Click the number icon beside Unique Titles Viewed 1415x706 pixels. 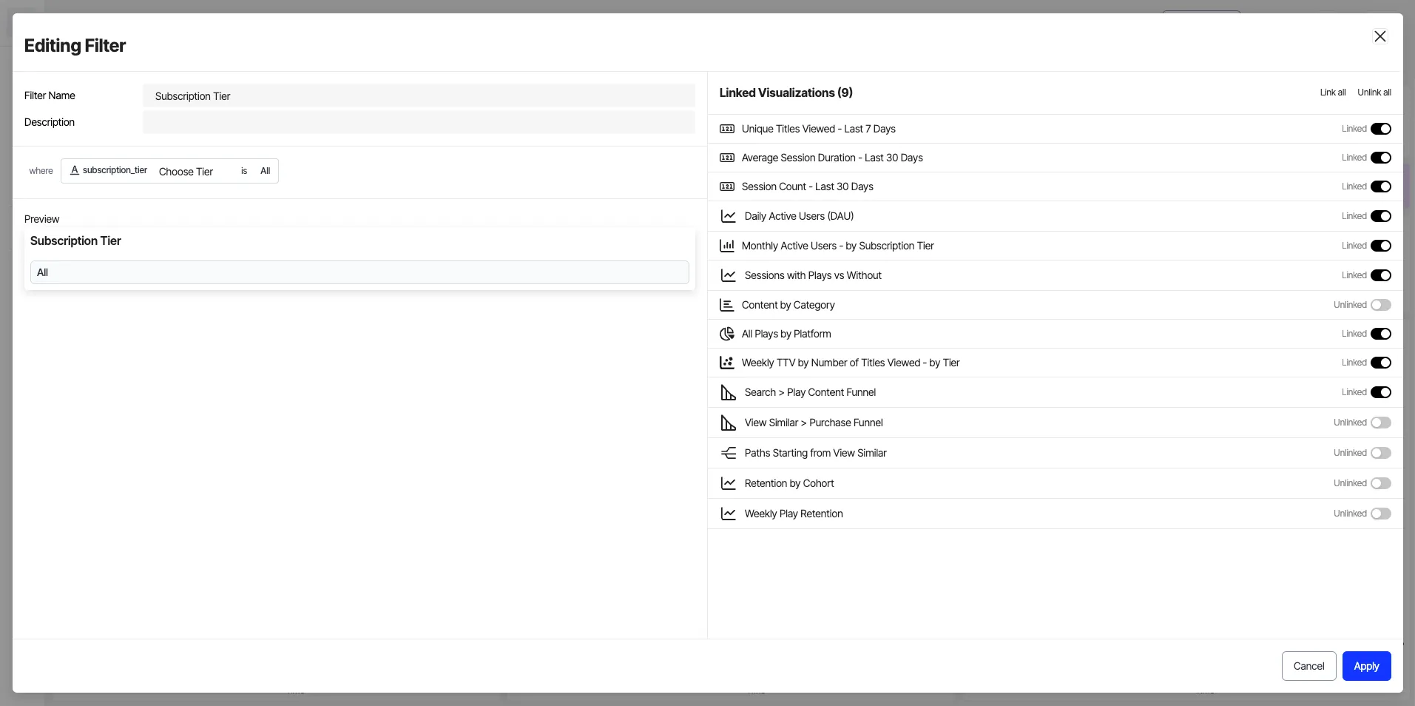pyautogui.click(x=727, y=129)
